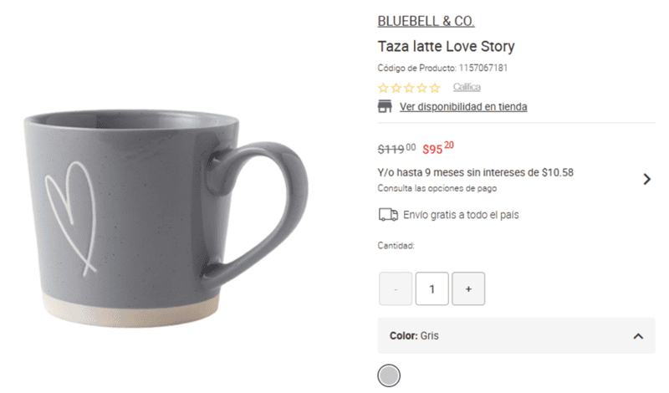The height and width of the screenshot is (393, 669).
Task: Open the BLUEBELL & CO. brand link
Action: (x=426, y=22)
